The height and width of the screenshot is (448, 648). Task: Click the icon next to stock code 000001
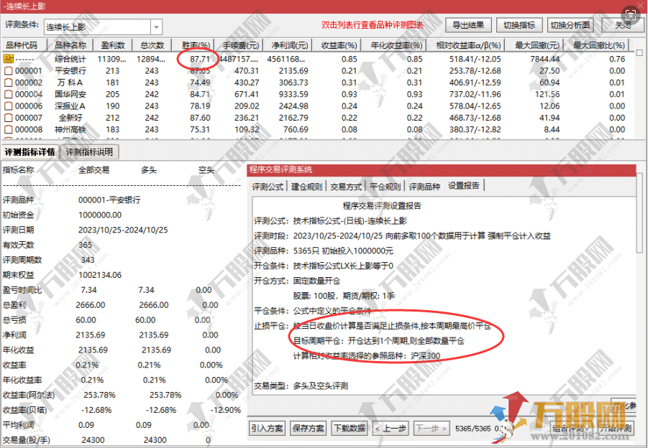coord(9,71)
